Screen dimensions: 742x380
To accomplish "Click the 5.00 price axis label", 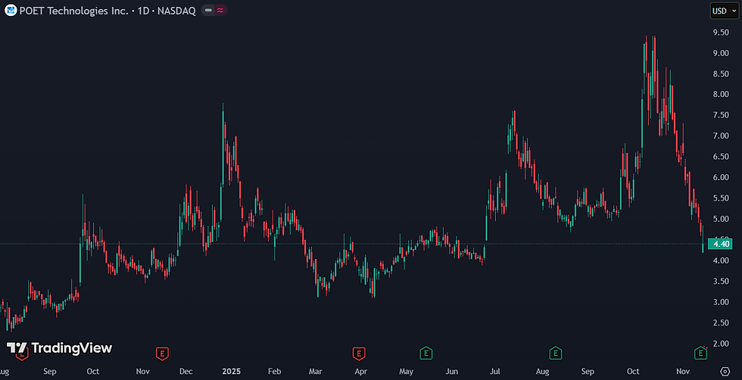I will (721, 219).
